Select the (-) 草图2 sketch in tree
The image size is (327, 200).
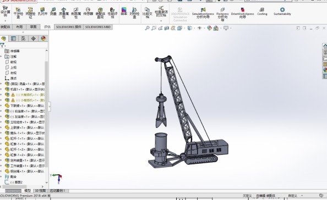(x=14, y=182)
